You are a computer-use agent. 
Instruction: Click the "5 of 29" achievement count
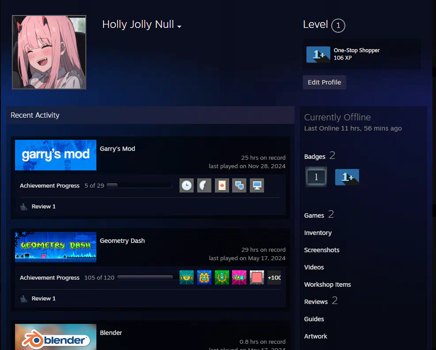[94, 185]
